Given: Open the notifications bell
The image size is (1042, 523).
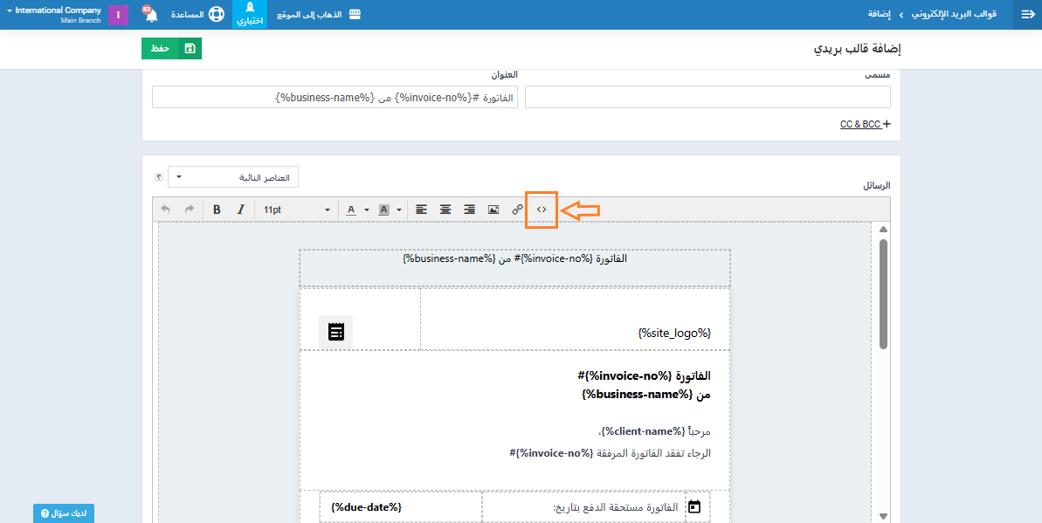Looking at the screenshot, I should (x=150, y=15).
